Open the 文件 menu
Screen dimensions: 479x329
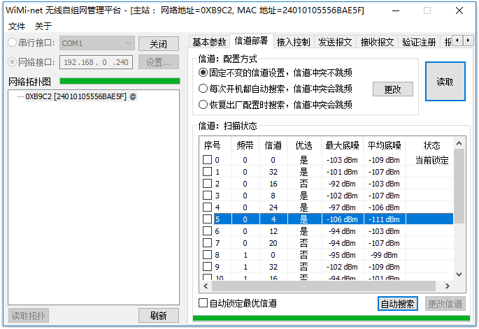(x=17, y=27)
